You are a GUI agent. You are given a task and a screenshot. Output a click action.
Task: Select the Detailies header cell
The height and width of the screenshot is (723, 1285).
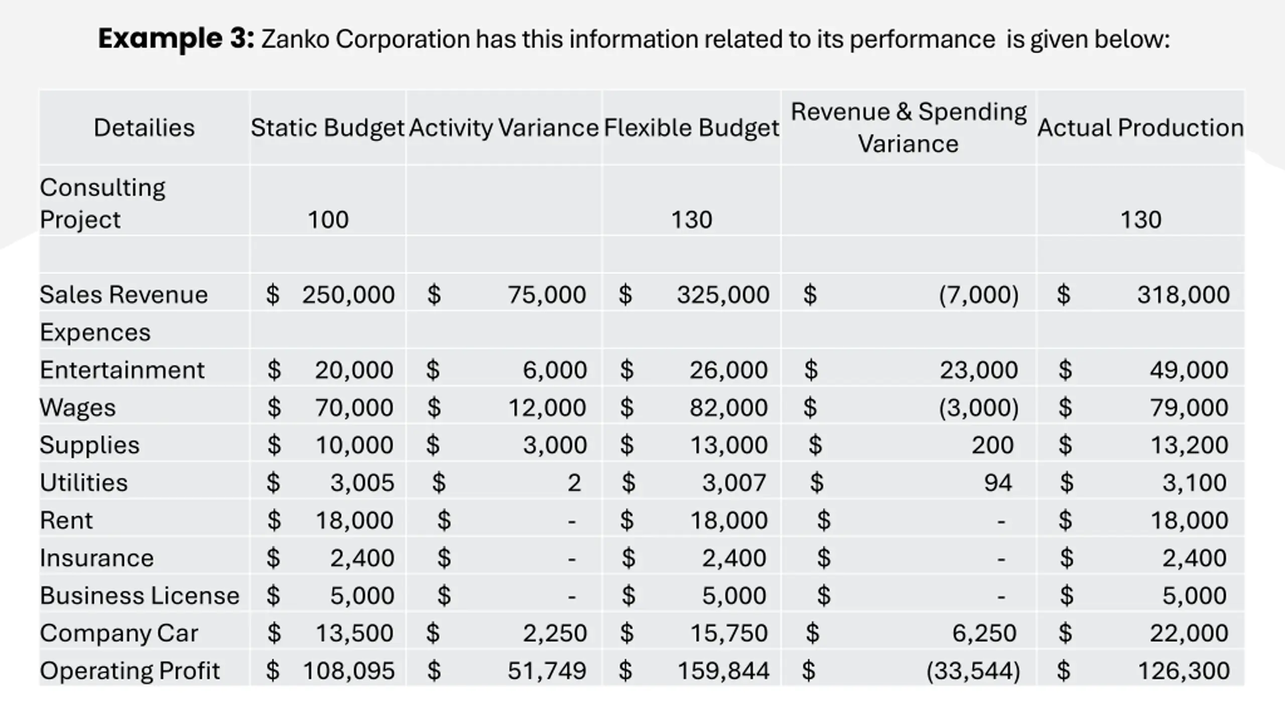click(144, 128)
